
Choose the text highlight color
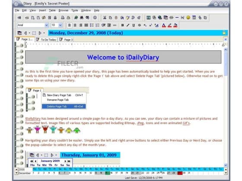tap(169, 25)
